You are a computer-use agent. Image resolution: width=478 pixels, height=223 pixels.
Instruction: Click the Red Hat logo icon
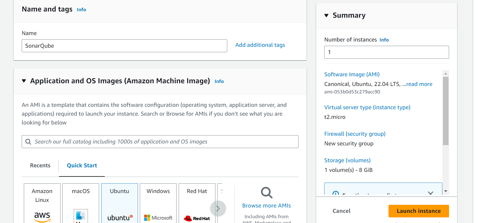click(197, 218)
